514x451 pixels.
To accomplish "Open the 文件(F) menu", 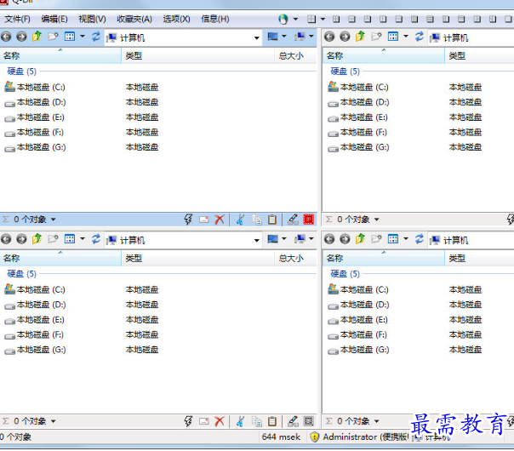I will (17, 19).
